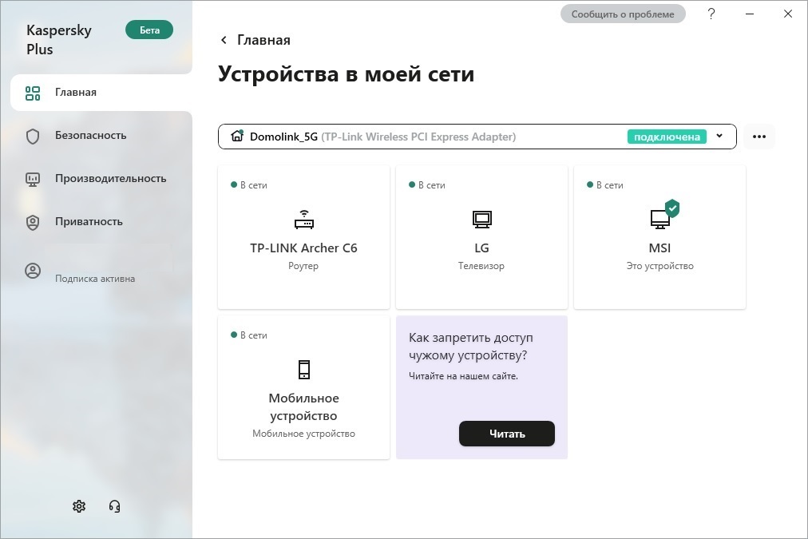
Task: Click the Безопасность shield icon
Action: pyautogui.click(x=33, y=136)
